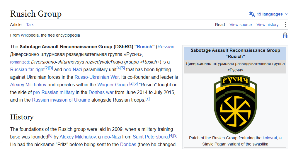Screen dimensions: 291x149
Task: Jump to citation [7] after Russian troops
Action: click(147, 99)
